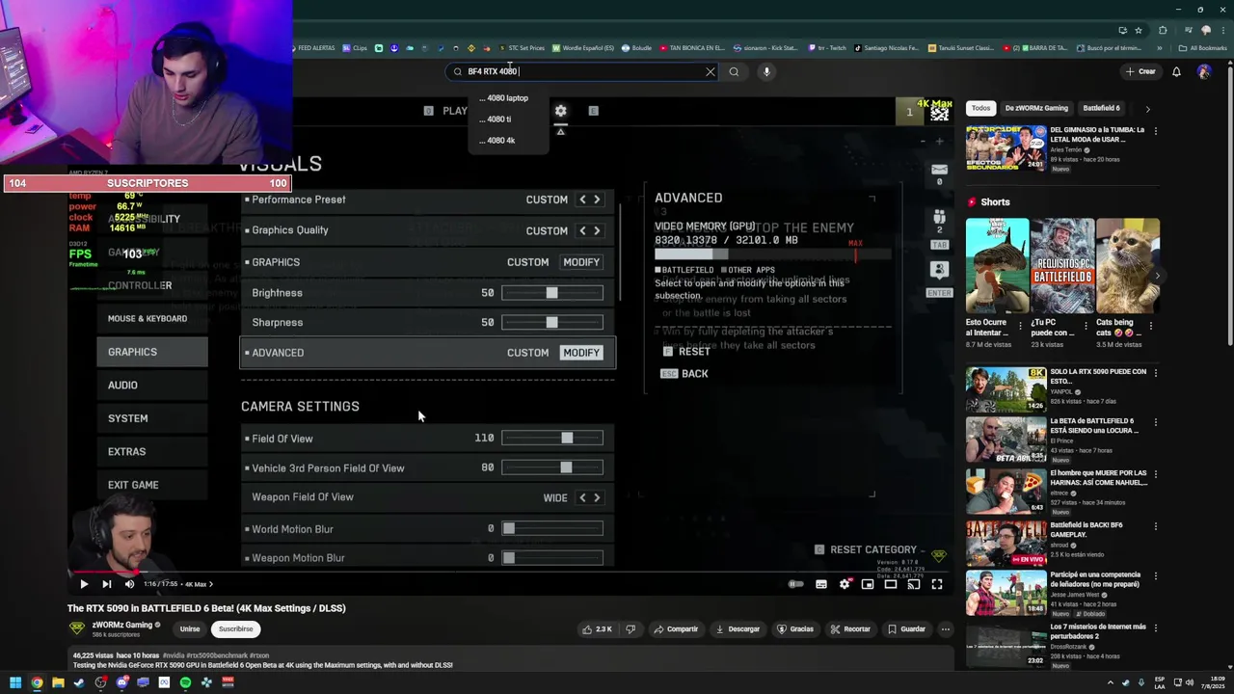The height and width of the screenshot is (694, 1234).
Task: Save video with Guardar button
Action: coord(906,629)
